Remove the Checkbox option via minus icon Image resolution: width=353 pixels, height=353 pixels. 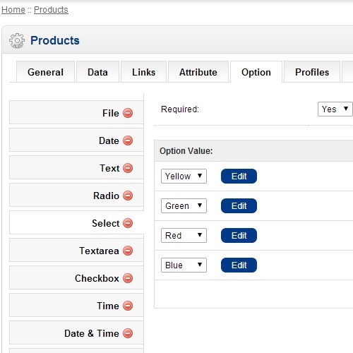(128, 278)
